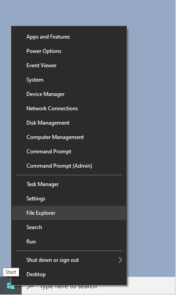Click the taskbar search magnifier icon
The height and width of the screenshot is (295, 176).
30,287
